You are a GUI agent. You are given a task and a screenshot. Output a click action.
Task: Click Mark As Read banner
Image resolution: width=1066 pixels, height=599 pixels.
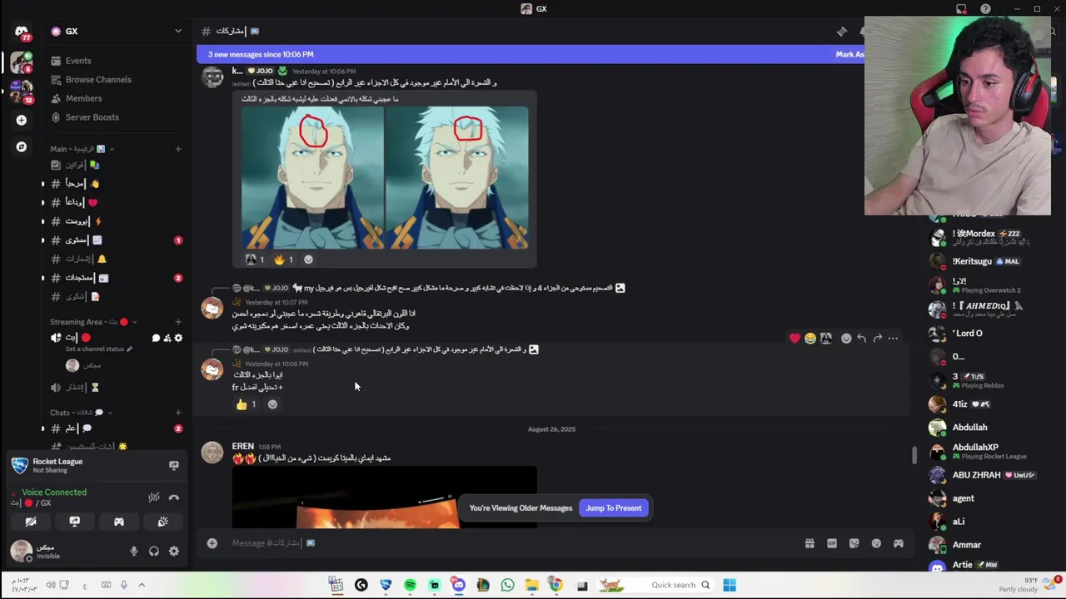849,54
